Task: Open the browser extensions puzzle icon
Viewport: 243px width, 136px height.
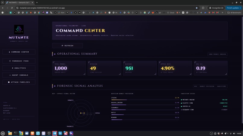Action: [203, 8]
